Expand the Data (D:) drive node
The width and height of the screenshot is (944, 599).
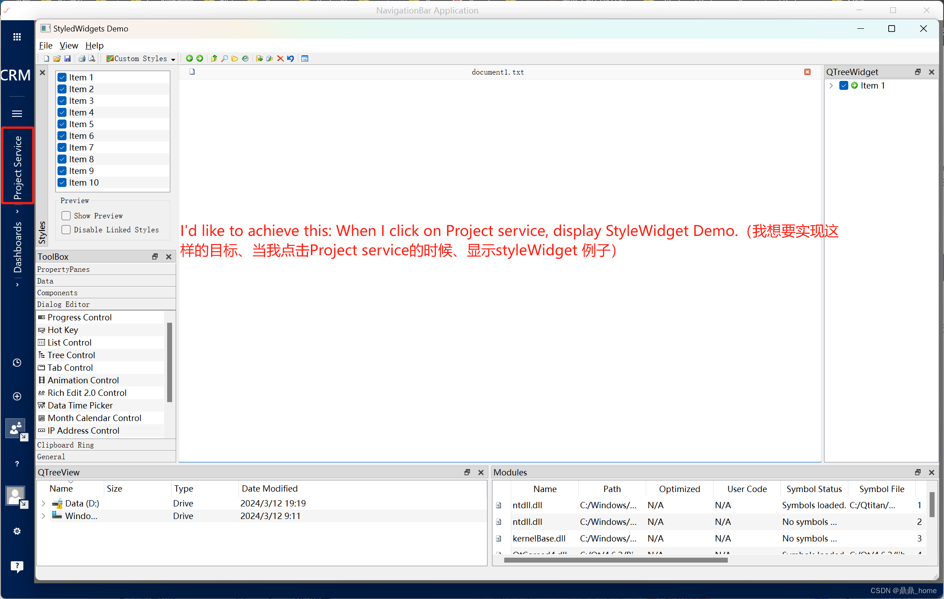tap(44, 503)
